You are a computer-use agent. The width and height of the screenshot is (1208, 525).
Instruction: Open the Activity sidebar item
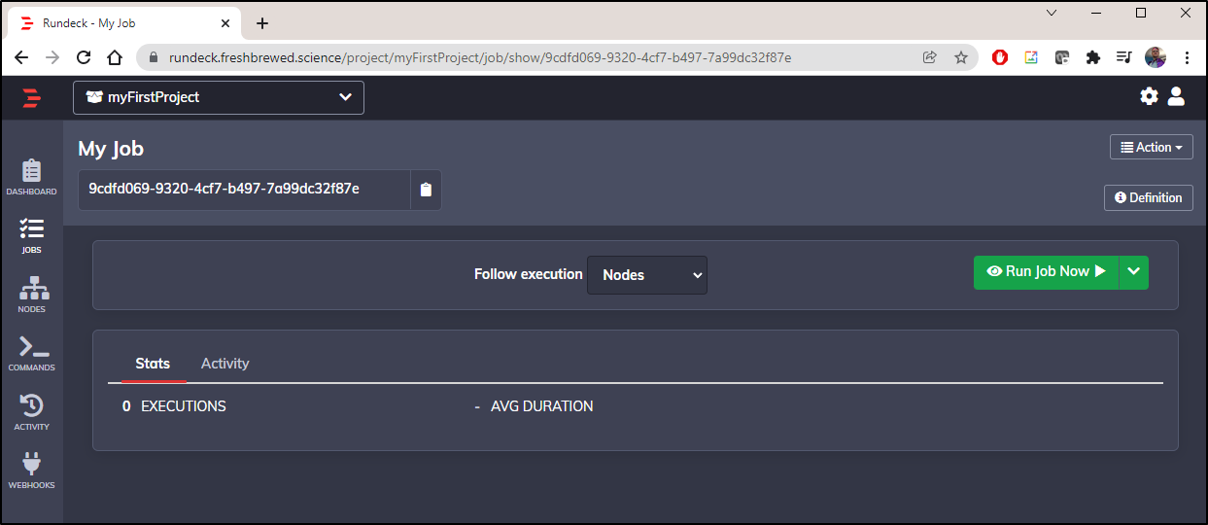pyautogui.click(x=31, y=412)
